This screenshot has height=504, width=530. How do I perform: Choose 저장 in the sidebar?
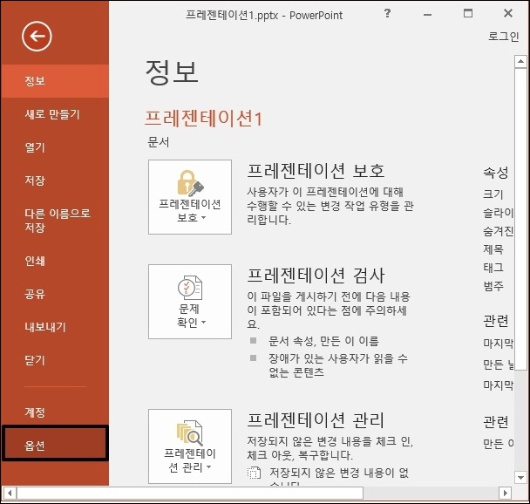[55, 180]
